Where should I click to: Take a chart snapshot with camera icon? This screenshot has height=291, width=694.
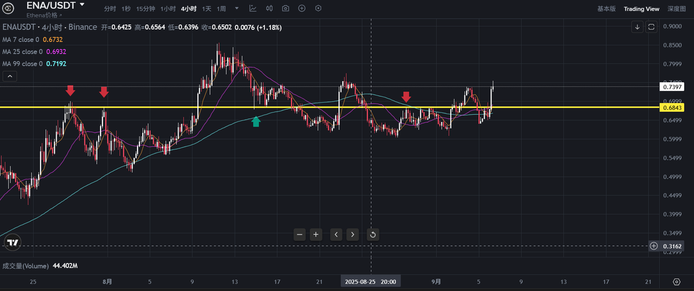coord(285,9)
